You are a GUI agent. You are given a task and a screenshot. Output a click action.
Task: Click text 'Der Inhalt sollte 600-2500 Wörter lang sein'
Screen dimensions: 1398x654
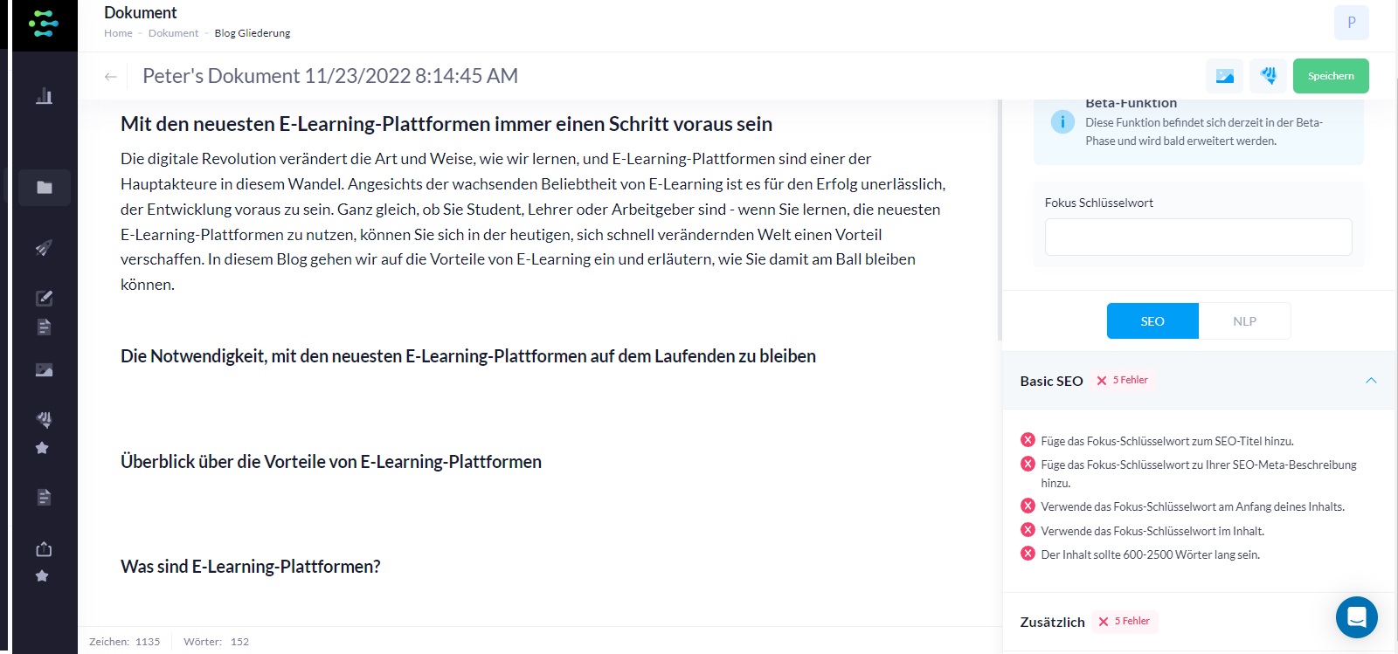pyautogui.click(x=1150, y=554)
